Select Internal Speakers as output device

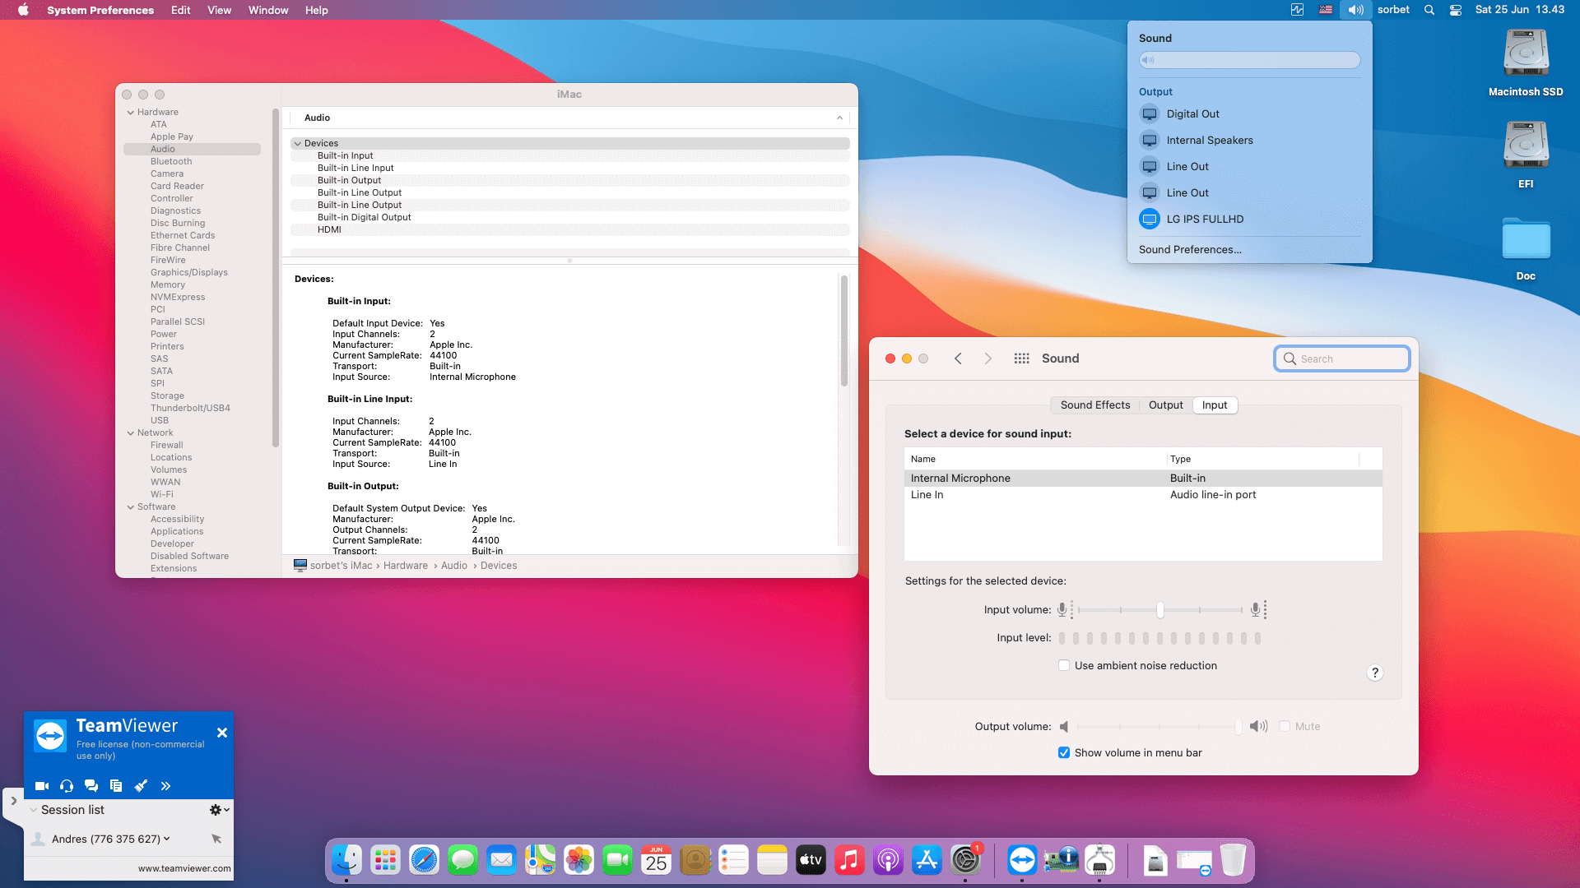(x=1210, y=140)
